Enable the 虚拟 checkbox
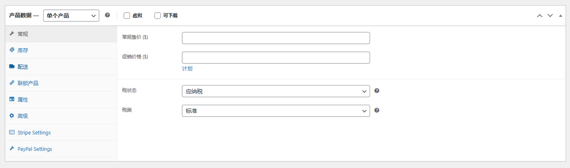The height and width of the screenshot is (168, 570). [x=127, y=16]
